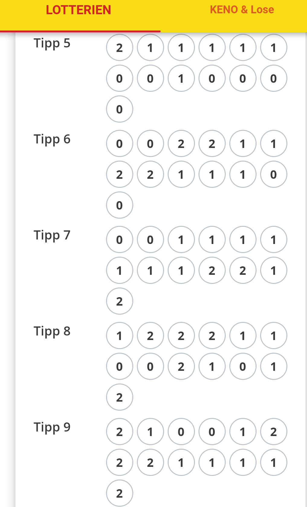Select the first circle in Tipp 5

click(x=120, y=48)
